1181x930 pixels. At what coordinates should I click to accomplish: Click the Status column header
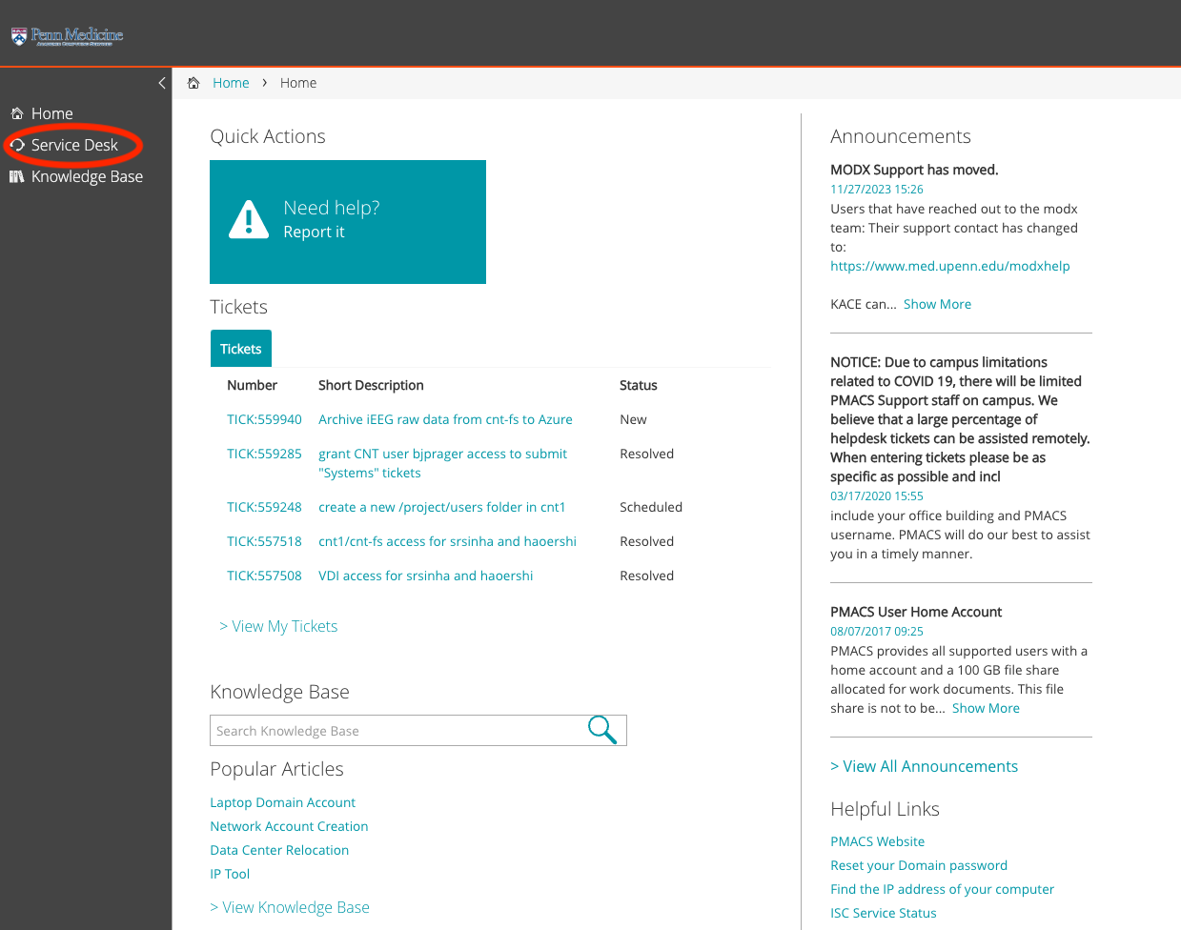[638, 385]
